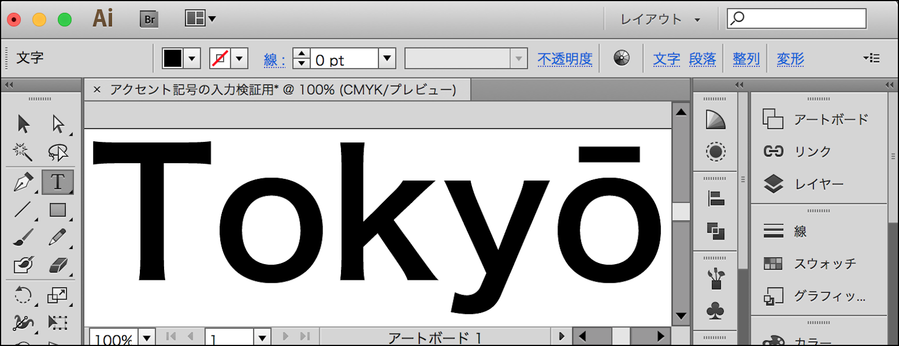
Task: Open the レイヤー panel
Action: point(818,184)
